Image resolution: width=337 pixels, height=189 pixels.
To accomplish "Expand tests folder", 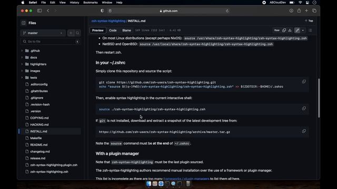I will 22,78.
